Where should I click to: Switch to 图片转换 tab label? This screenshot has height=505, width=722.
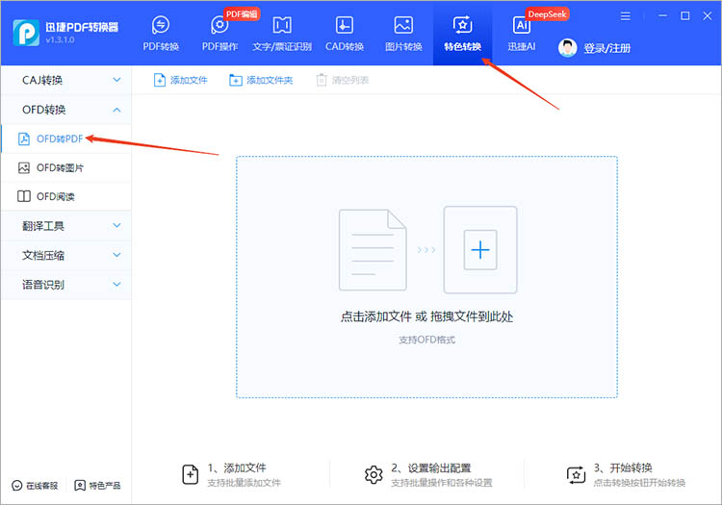tap(403, 46)
